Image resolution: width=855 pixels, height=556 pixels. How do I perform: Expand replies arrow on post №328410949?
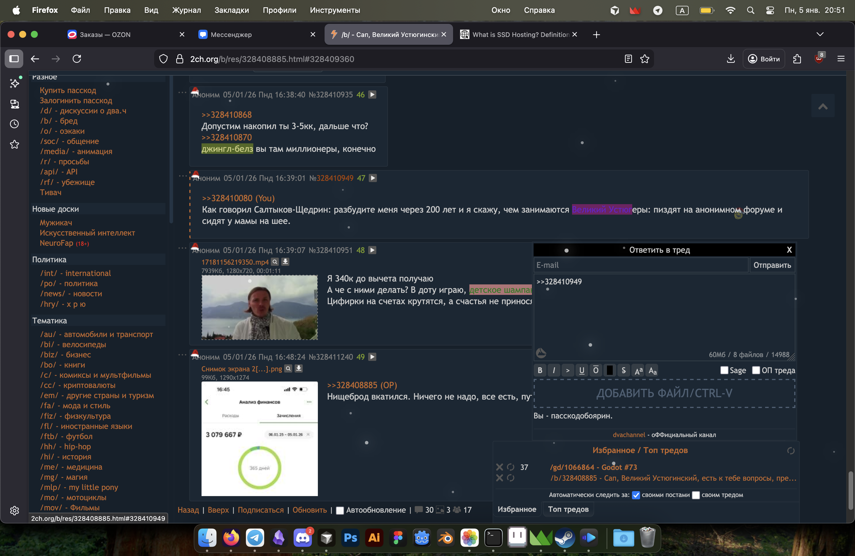pyautogui.click(x=373, y=178)
